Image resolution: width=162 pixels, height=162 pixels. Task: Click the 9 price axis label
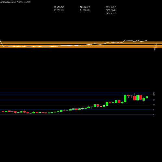pos(154,110)
